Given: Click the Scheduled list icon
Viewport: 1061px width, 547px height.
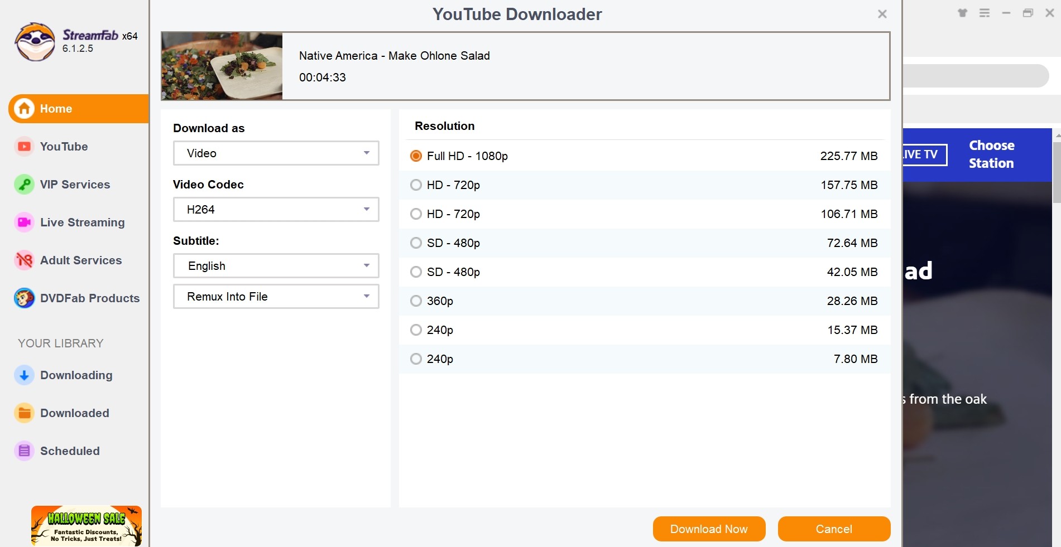Looking at the screenshot, I should pos(24,451).
